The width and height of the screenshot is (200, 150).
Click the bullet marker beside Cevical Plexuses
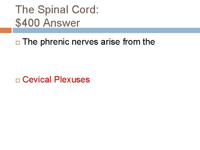(x=17, y=80)
